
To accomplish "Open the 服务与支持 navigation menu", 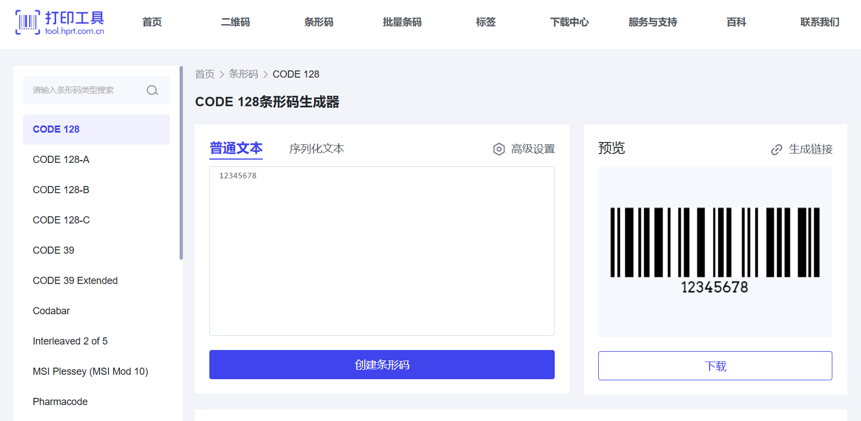I will (653, 22).
